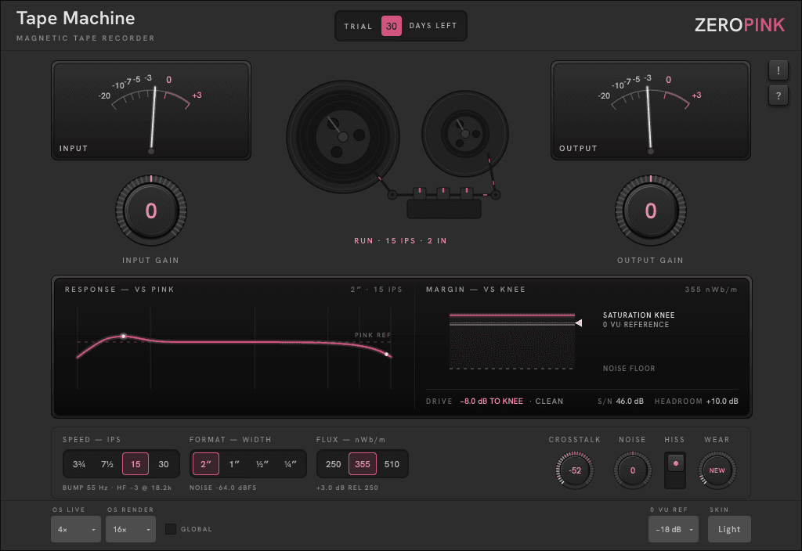
Task: Click the PINK REF label on graph
Action: point(372,335)
